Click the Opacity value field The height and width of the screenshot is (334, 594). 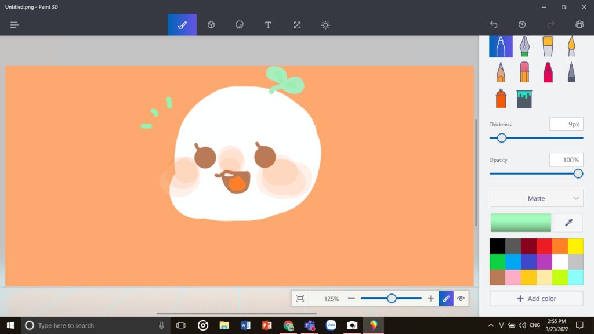[566, 160]
